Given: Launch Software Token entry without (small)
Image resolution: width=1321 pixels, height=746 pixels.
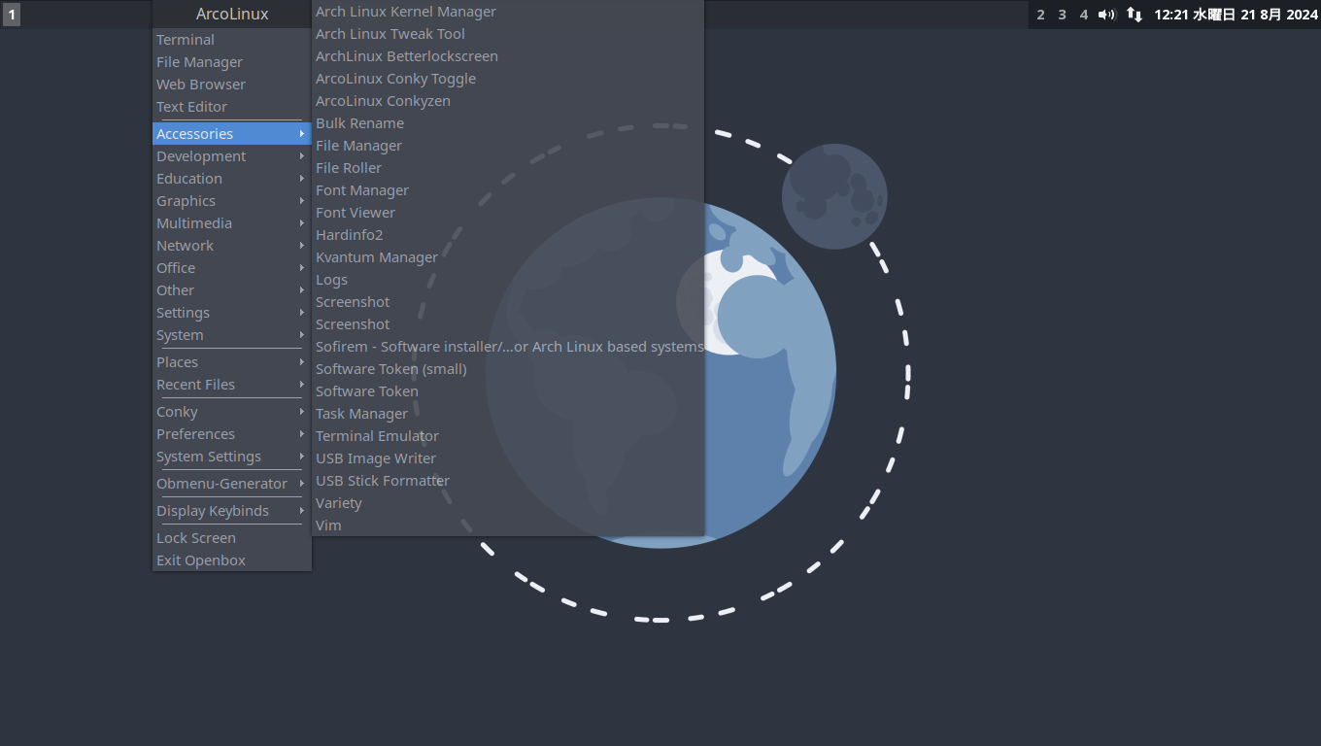Looking at the screenshot, I should [508, 391].
